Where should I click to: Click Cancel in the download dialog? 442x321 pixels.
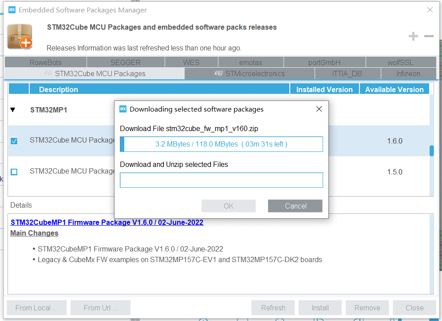[x=295, y=206]
